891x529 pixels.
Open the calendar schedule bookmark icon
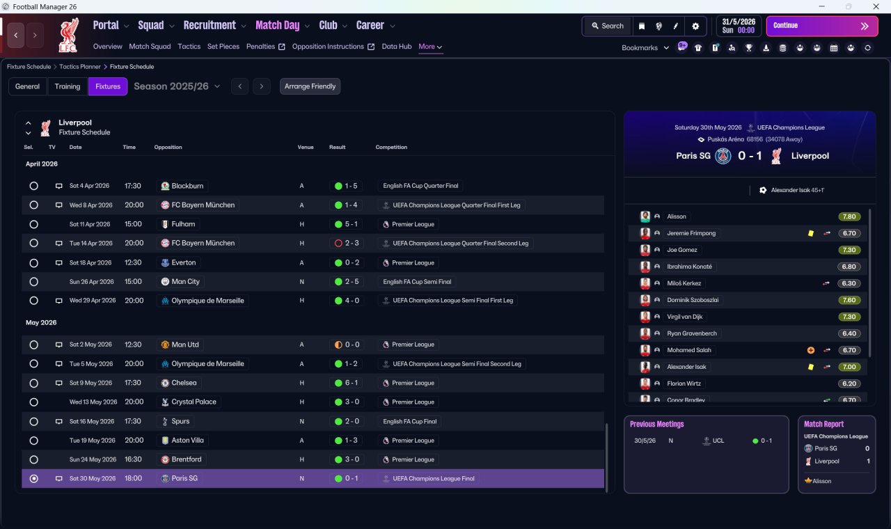click(834, 48)
